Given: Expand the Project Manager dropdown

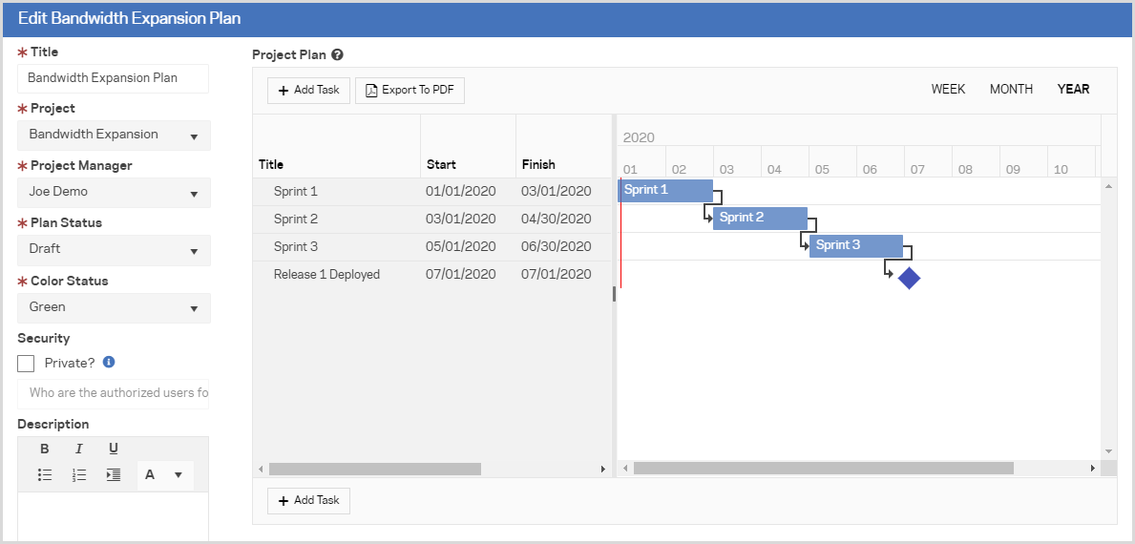Looking at the screenshot, I should click(x=114, y=192).
